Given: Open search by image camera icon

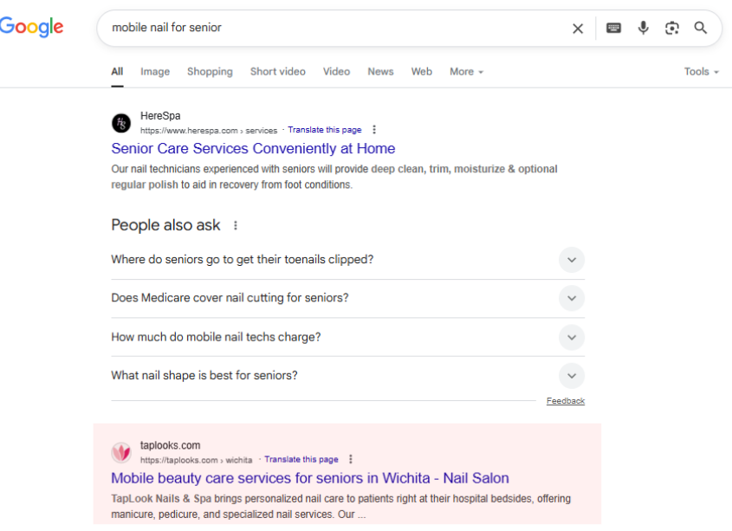Looking at the screenshot, I should [x=671, y=28].
